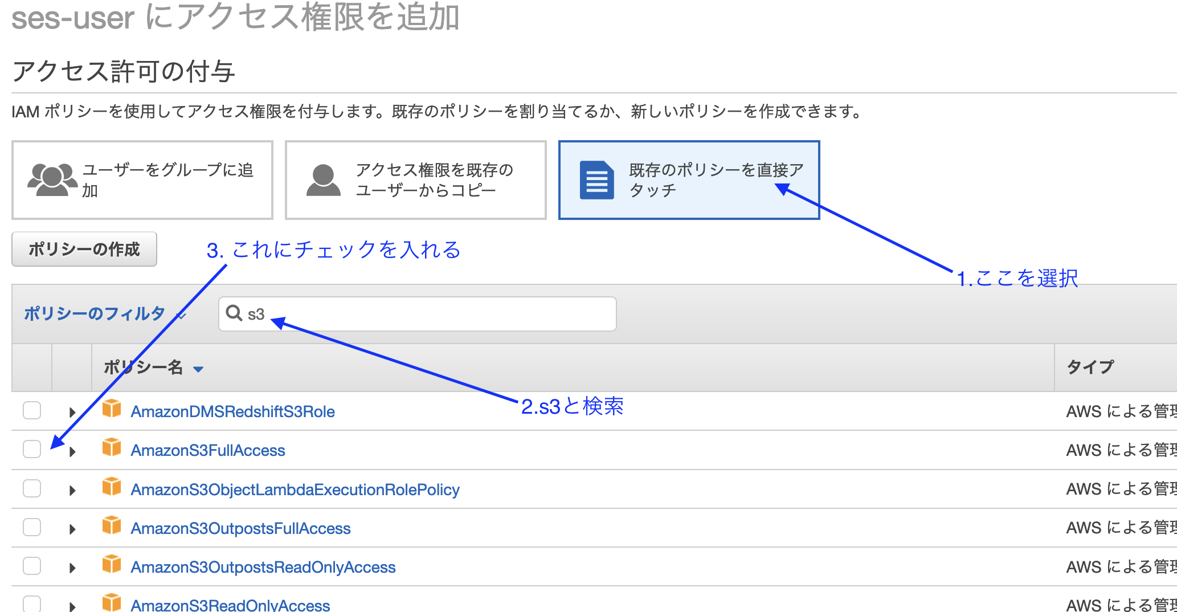Screen dimensions: 1177x612
Task: Expand the AmazonS3FullAccess policy details
Action: 73,450
